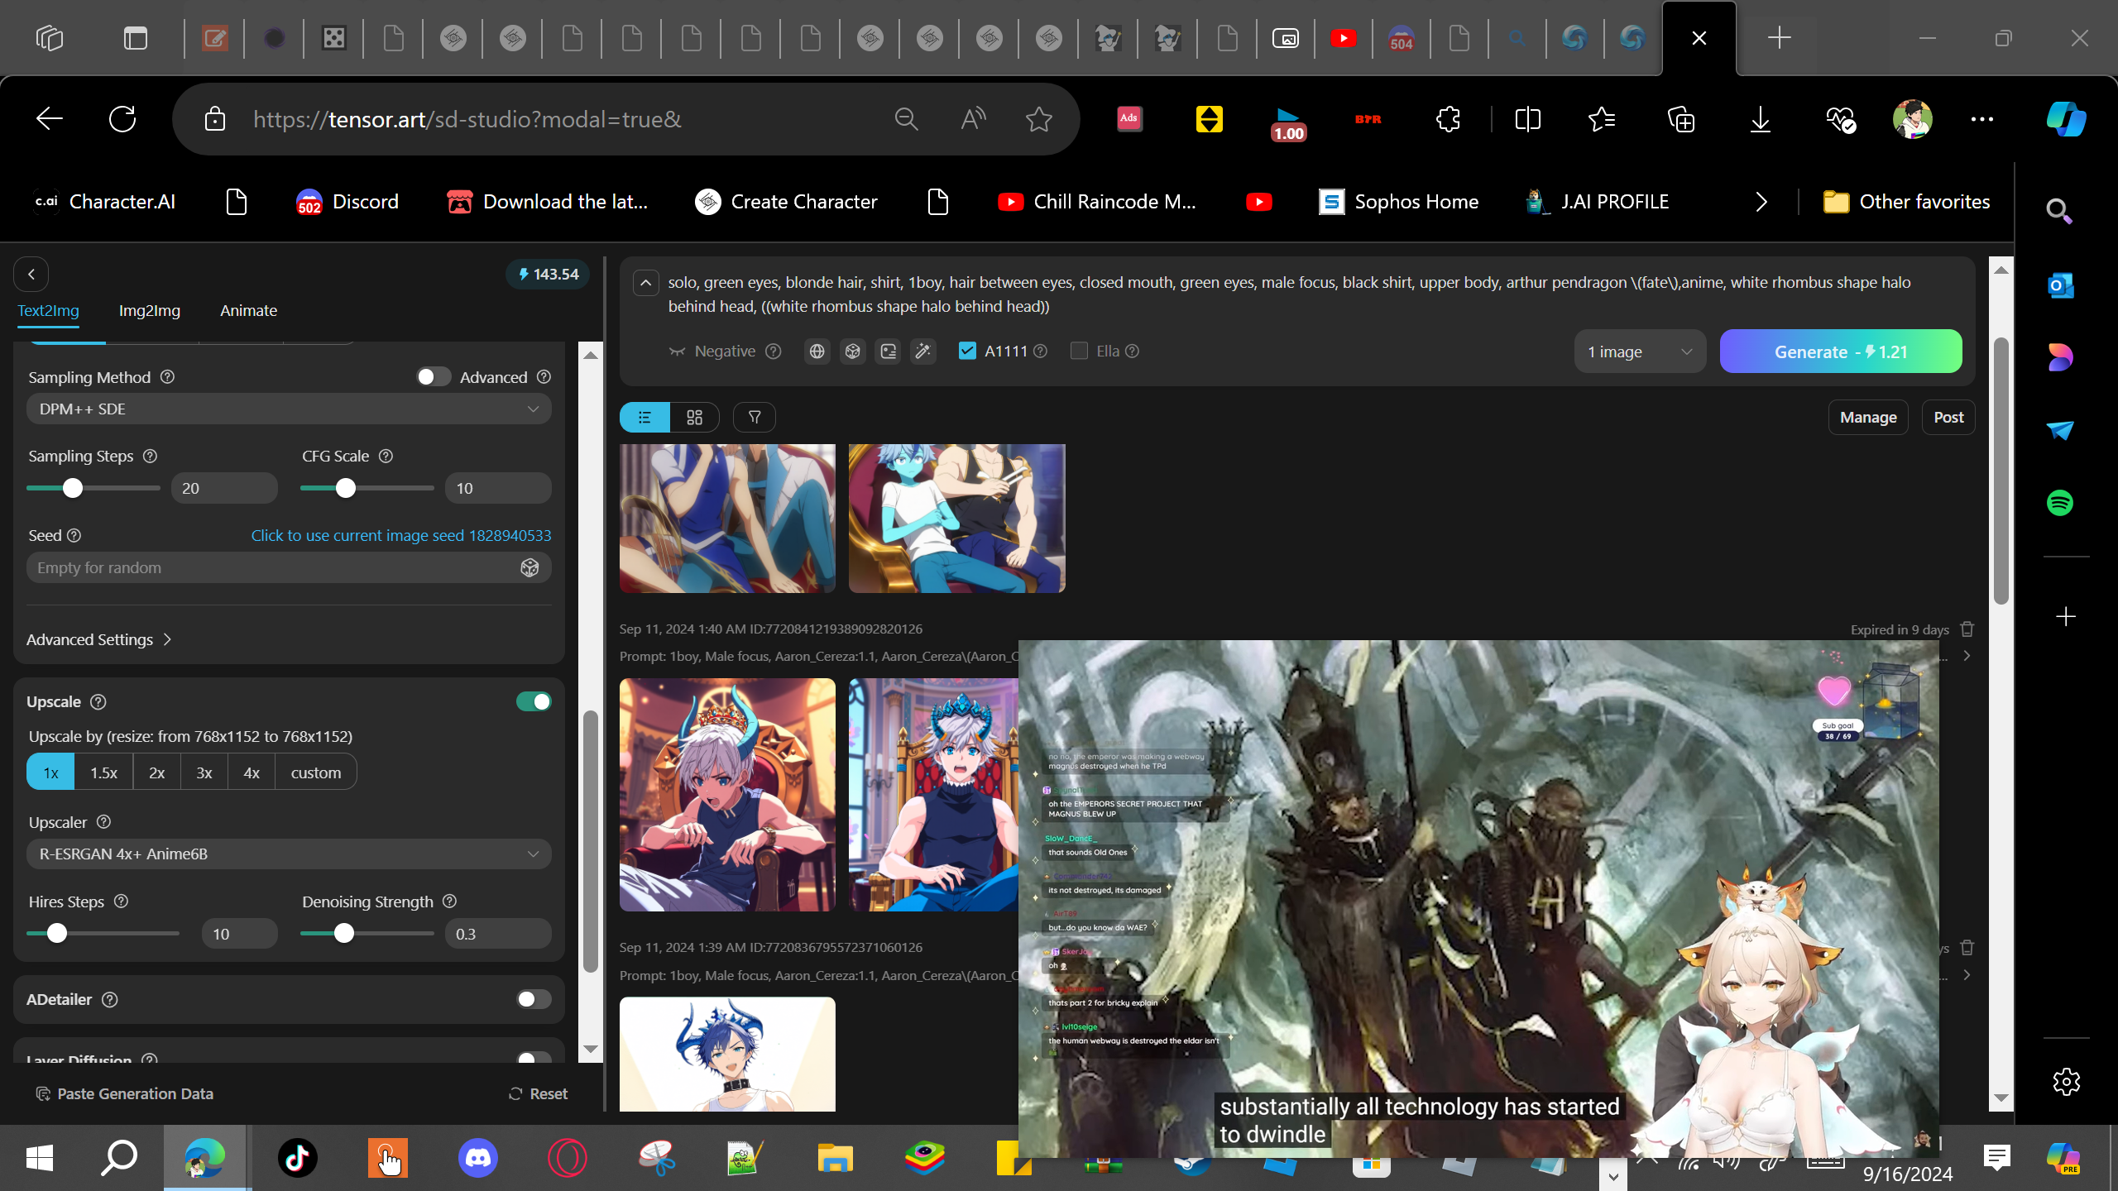Viewport: 2118px width, 1191px height.
Task: Open Spotify in Edge sidebar
Action: click(x=2060, y=503)
